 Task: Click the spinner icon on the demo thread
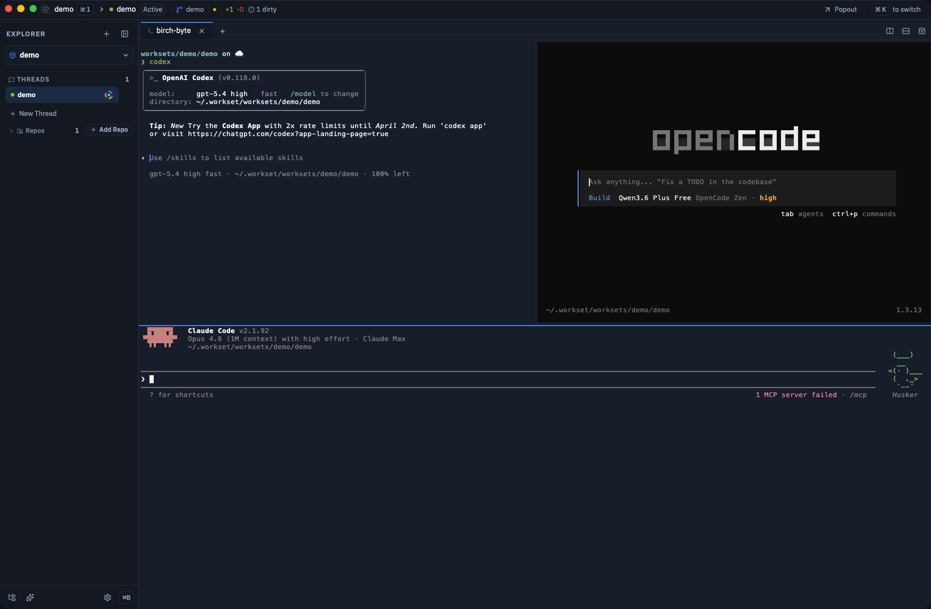pos(108,94)
